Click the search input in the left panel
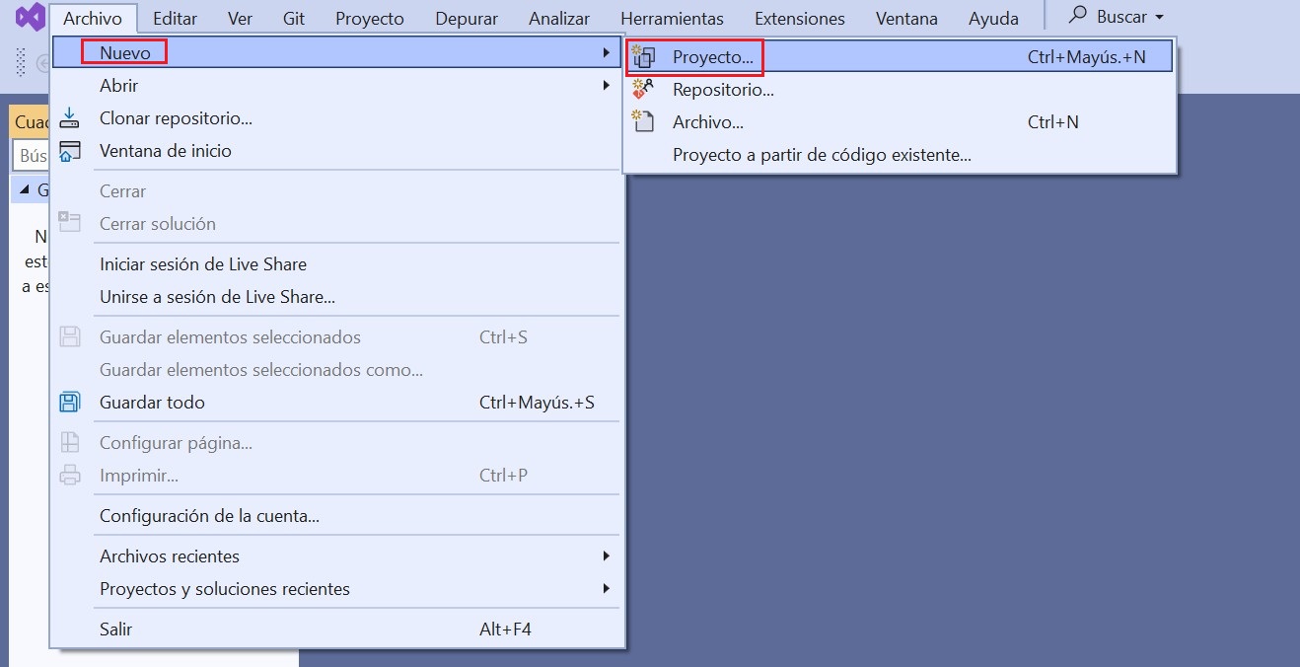Screen dimensions: 1300x667 click(32, 156)
